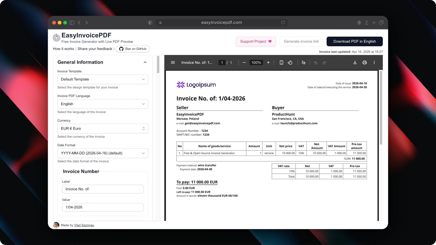436x245 pixels.
Task: Click zoom in on the PDF preview
Action: pos(268,62)
